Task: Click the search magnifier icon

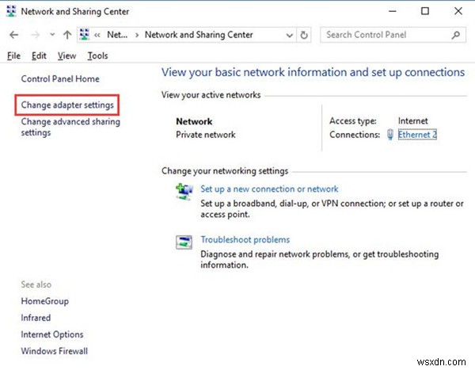Action: point(455,35)
